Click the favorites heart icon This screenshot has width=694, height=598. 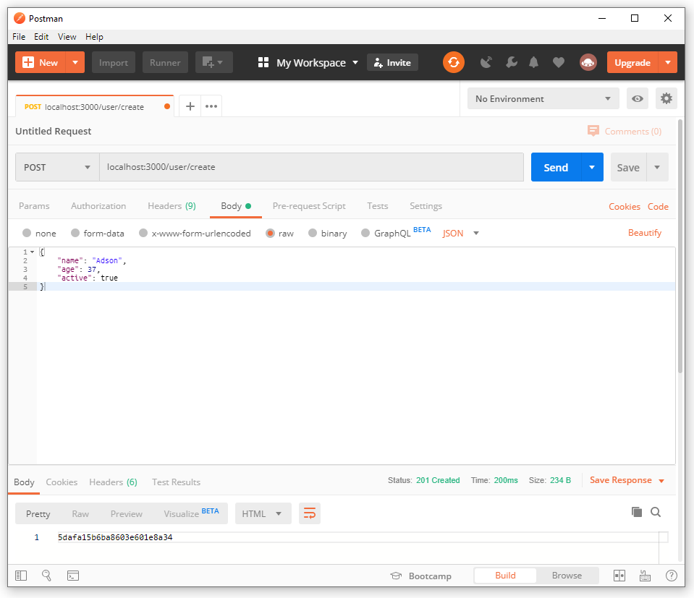(x=559, y=62)
